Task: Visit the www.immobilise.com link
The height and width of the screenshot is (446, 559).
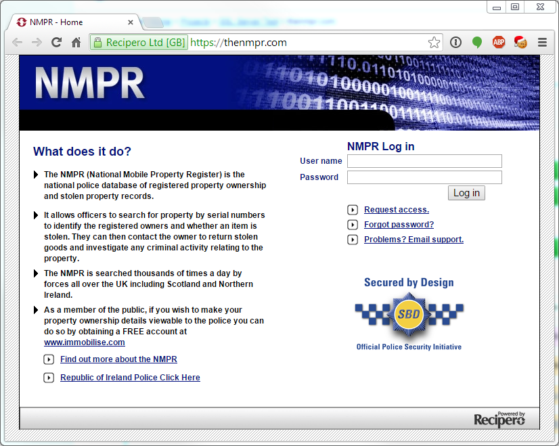Action: [x=85, y=342]
